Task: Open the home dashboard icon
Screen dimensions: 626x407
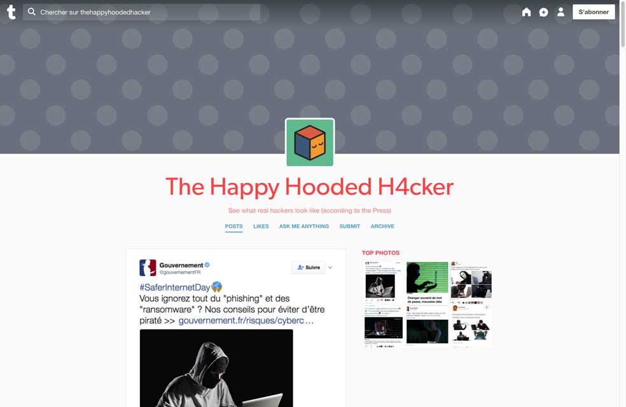Action: click(x=526, y=12)
